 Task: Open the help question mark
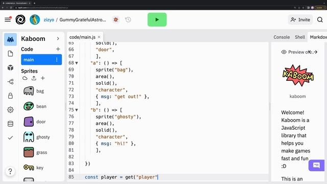[x=10, y=171]
